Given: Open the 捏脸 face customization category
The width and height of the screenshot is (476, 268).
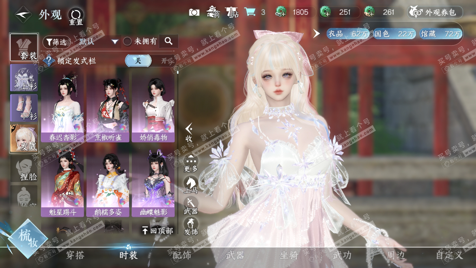Looking at the screenshot, I should pyautogui.click(x=24, y=168).
